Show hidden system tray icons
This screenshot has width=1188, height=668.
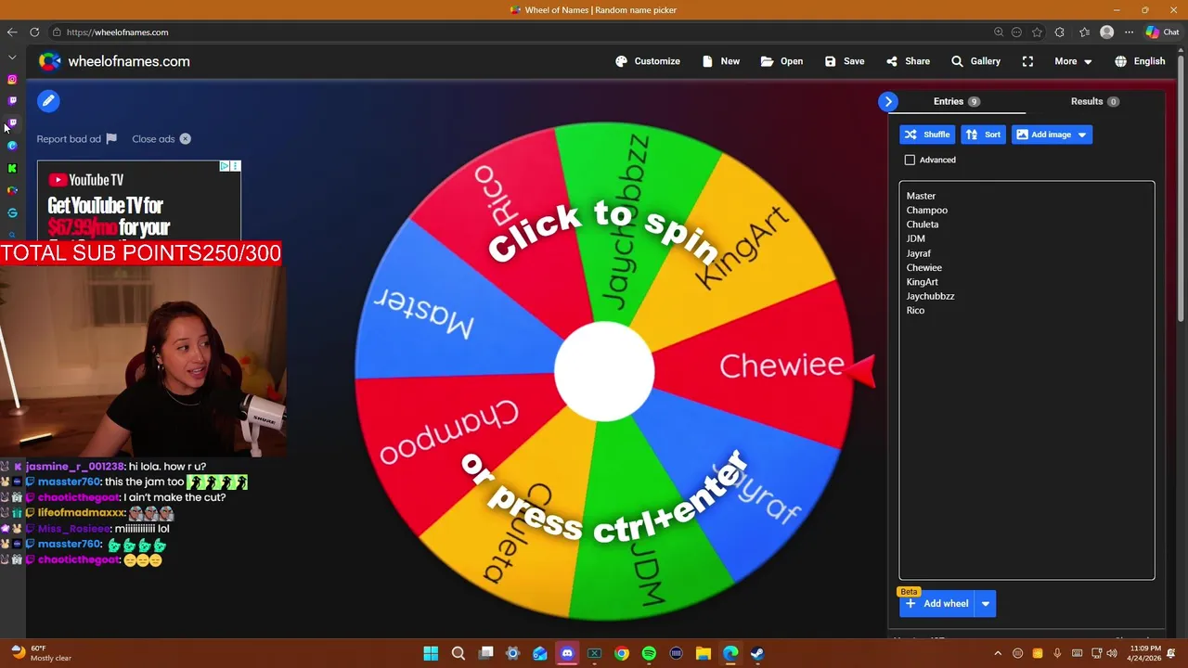(998, 654)
